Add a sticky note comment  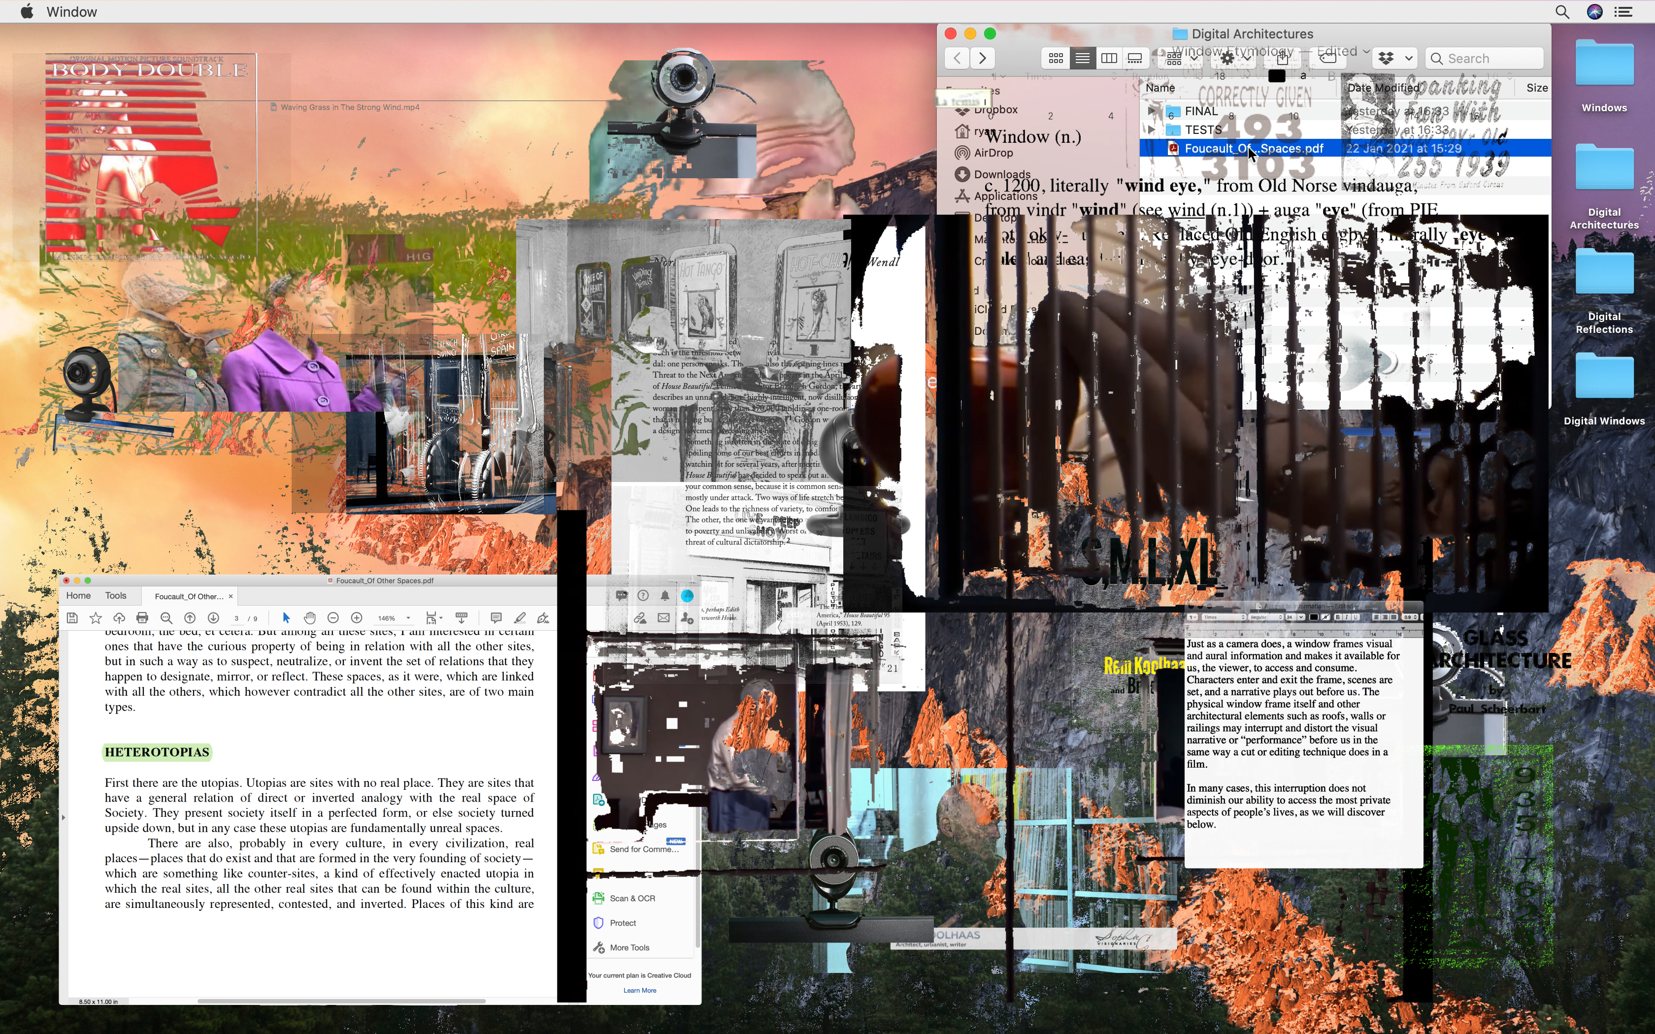(496, 618)
